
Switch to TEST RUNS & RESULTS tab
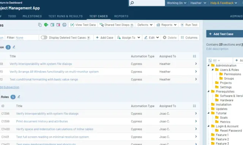point(66,16)
